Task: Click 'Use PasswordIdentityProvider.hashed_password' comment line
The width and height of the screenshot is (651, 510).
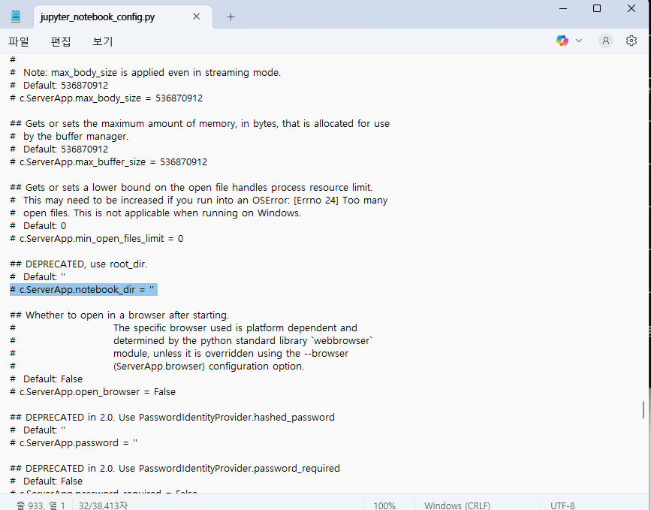Action: [172, 418]
